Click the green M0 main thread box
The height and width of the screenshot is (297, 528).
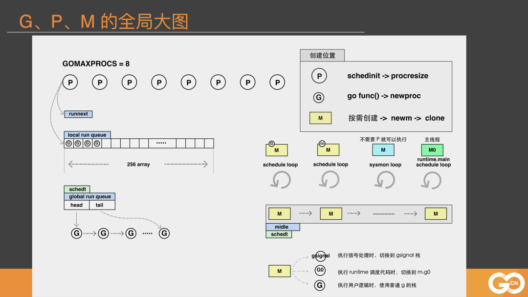click(432, 150)
